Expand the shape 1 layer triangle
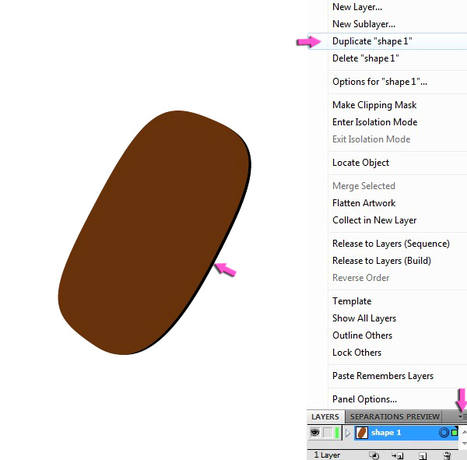The image size is (467, 460). [348, 433]
